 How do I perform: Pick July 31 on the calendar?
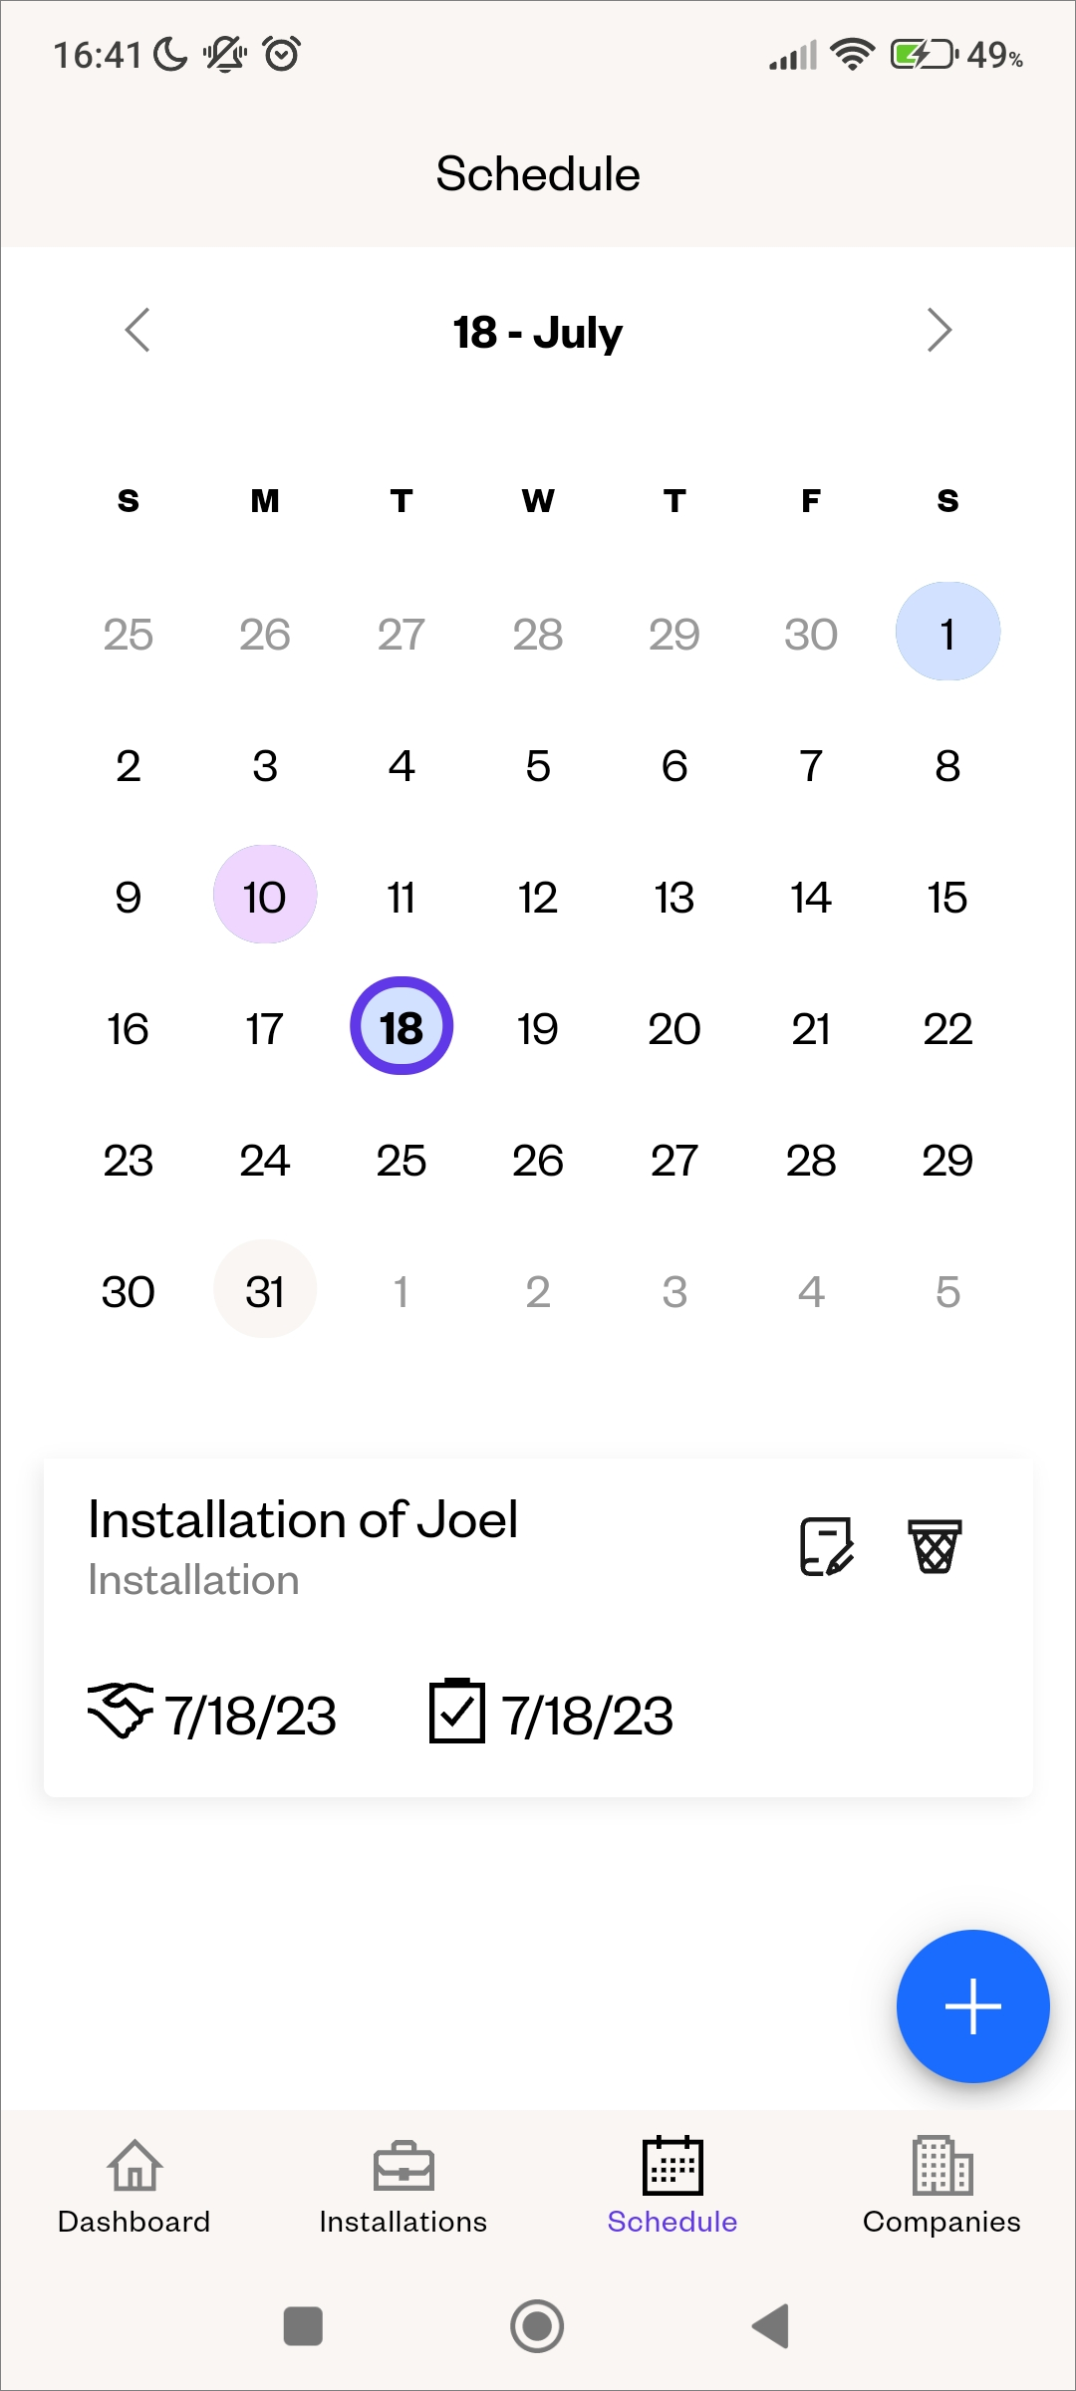[x=265, y=1289]
